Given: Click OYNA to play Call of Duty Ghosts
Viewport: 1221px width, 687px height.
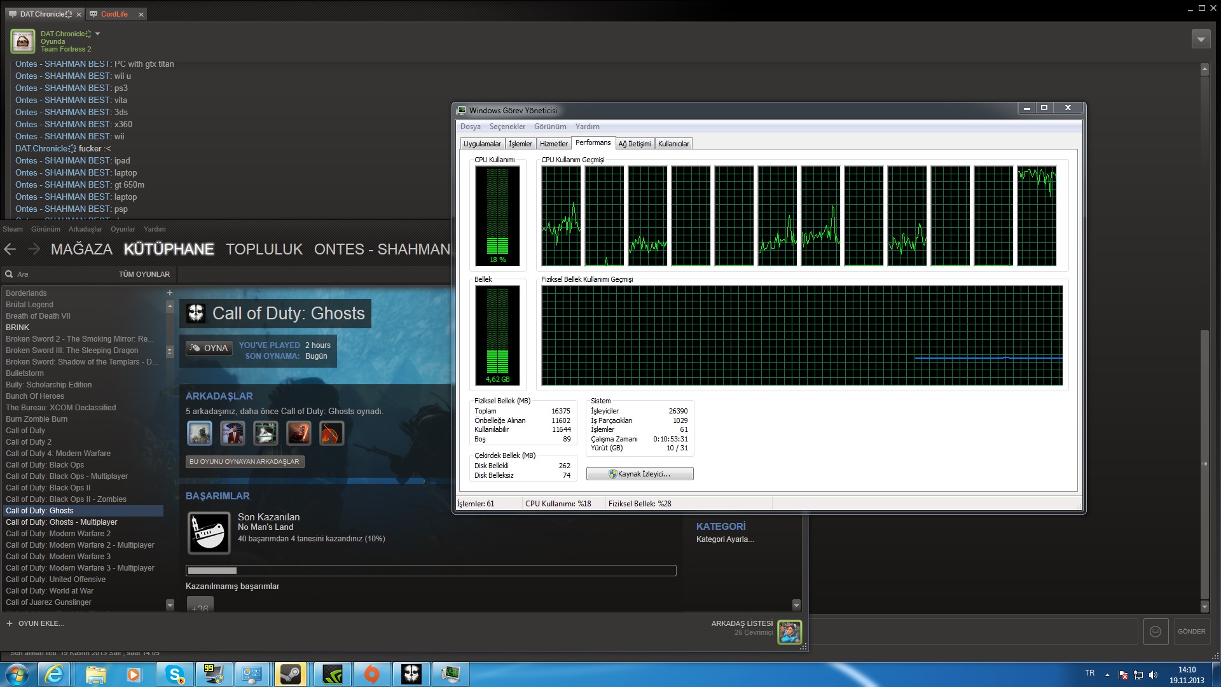Looking at the screenshot, I should click(x=209, y=348).
